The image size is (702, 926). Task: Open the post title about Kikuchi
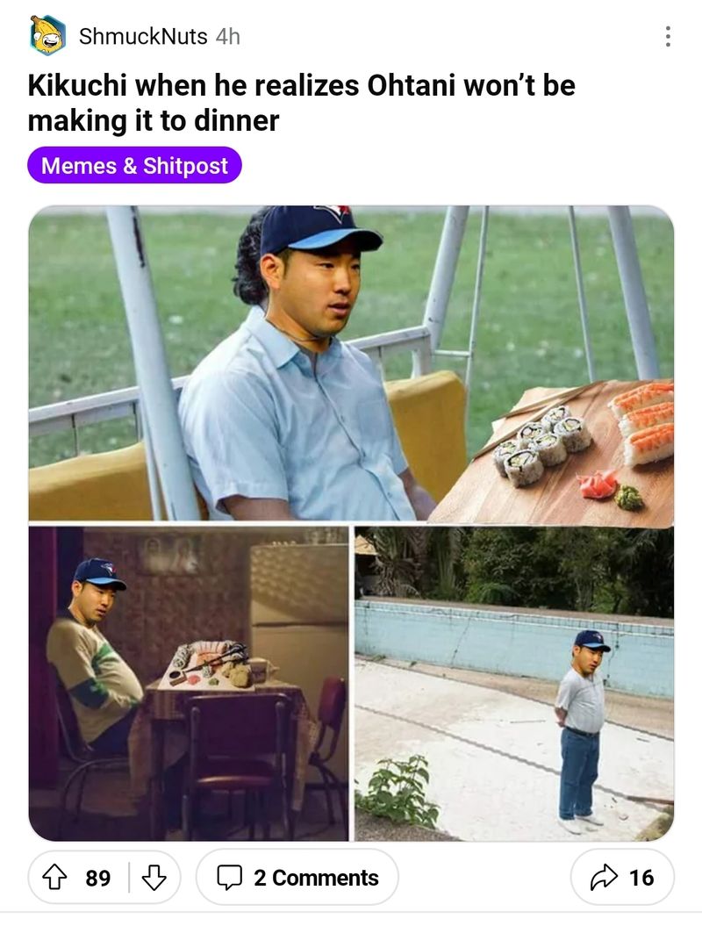click(x=301, y=103)
